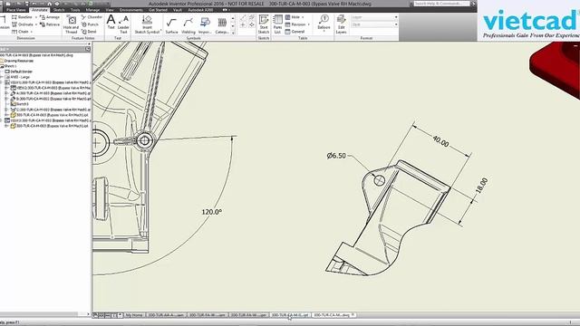
Task: Switch to Annotate ribbon tab
Action: point(40,10)
